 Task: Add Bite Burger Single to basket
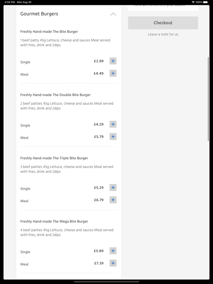coord(113,61)
